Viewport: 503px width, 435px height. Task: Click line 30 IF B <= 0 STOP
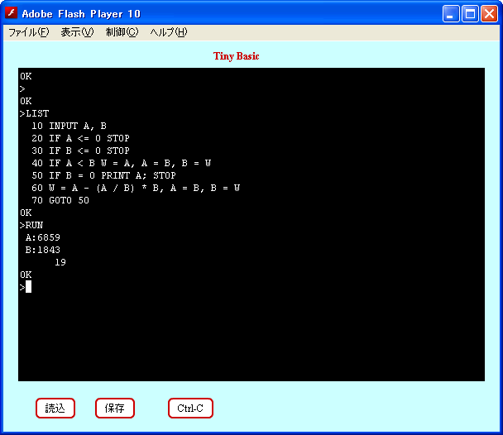point(80,151)
